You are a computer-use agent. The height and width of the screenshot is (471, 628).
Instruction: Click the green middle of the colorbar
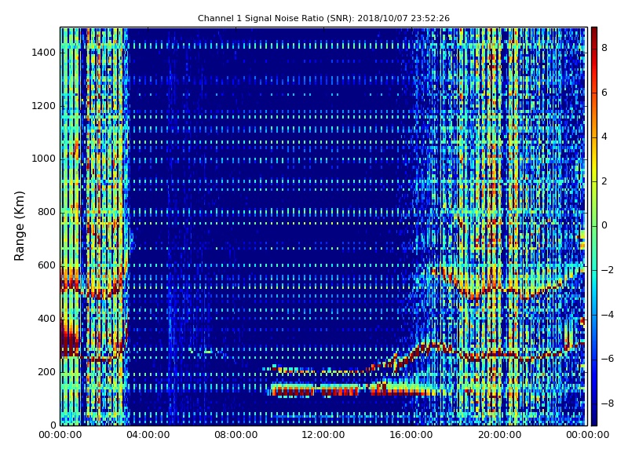pos(594,226)
